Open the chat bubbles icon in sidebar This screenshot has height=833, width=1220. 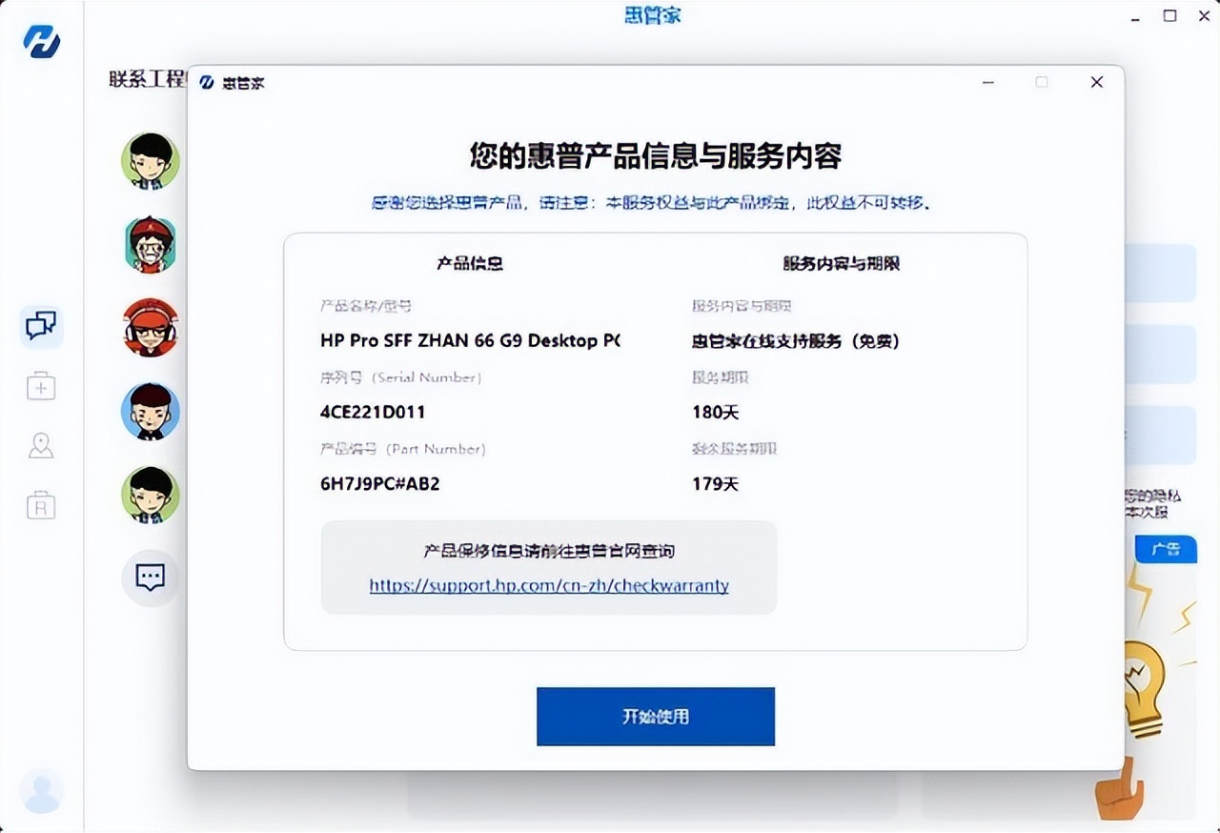coord(41,327)
